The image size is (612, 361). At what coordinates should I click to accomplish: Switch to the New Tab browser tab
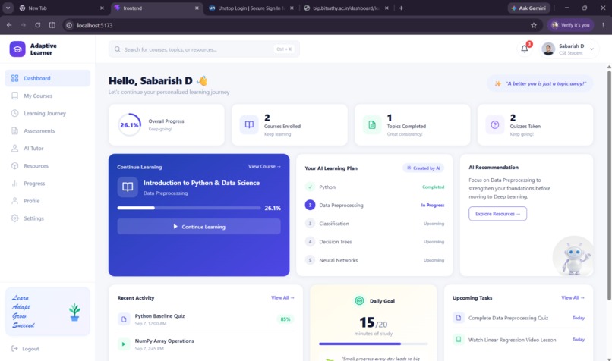pyautogui.click(x=62, y=8)
